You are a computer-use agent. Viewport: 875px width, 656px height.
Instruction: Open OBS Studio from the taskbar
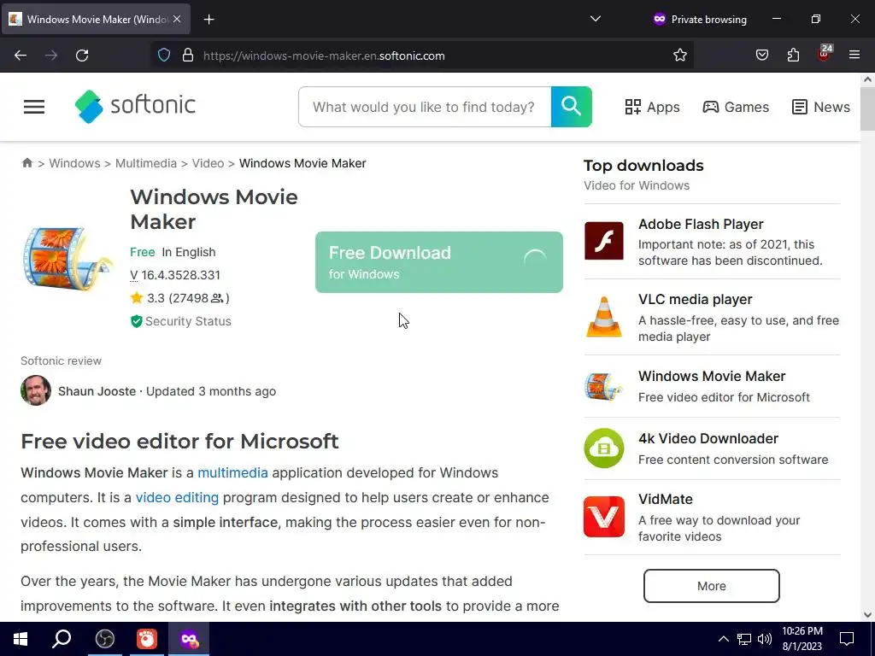click(x=104, y=639)
